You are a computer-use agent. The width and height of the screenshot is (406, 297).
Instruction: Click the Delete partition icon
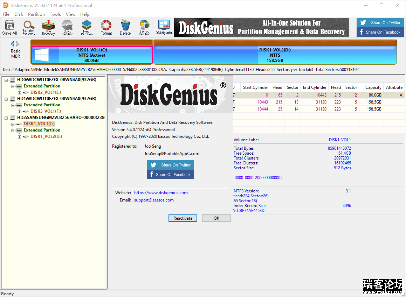coord(125,27)
